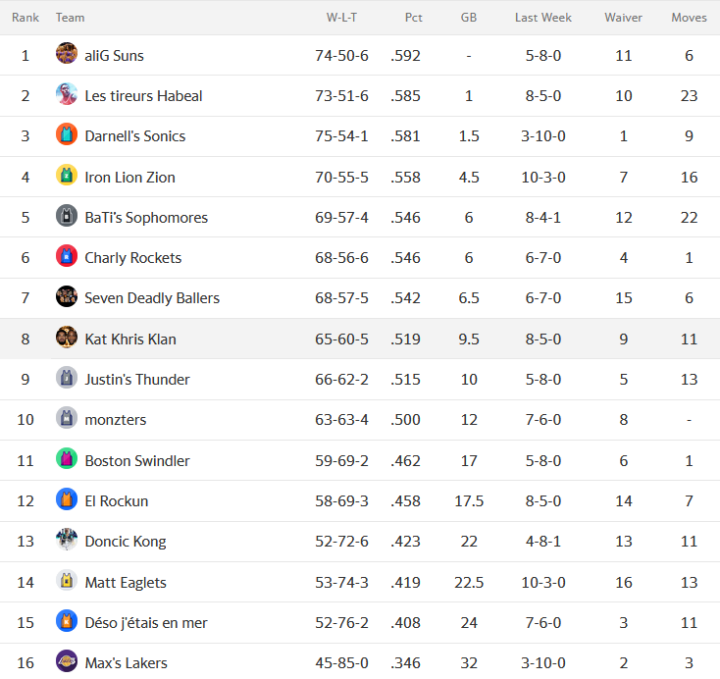Click Max's Lakers logo icon

(67, 661)
